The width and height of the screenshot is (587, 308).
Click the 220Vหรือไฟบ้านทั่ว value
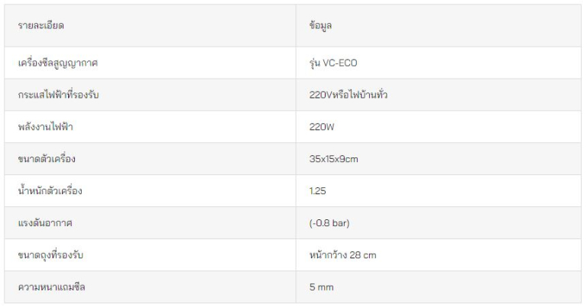pyautogui.click(x=349, y=94)
